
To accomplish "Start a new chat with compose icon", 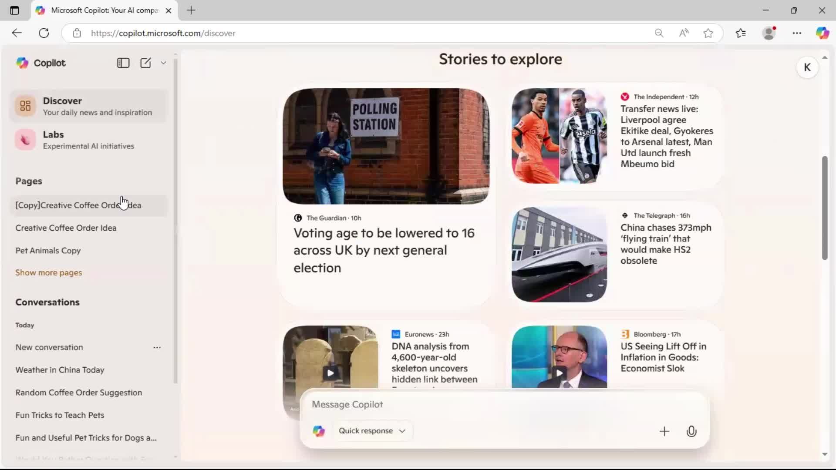I will tap(145, 63).
